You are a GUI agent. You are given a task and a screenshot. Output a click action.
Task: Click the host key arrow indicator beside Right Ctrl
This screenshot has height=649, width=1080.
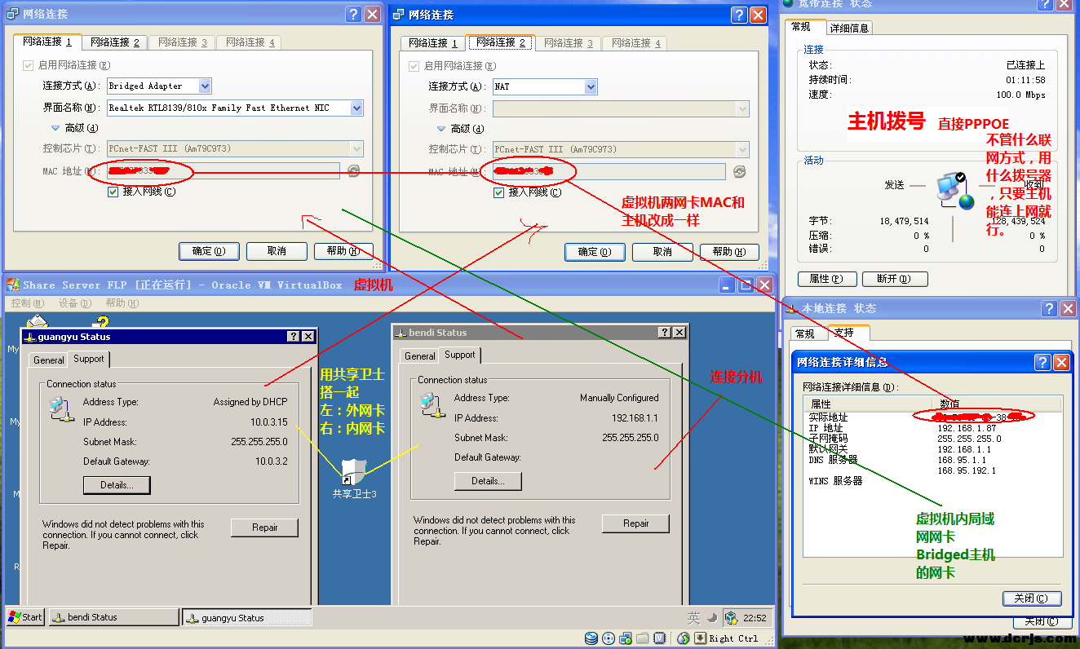700,638
